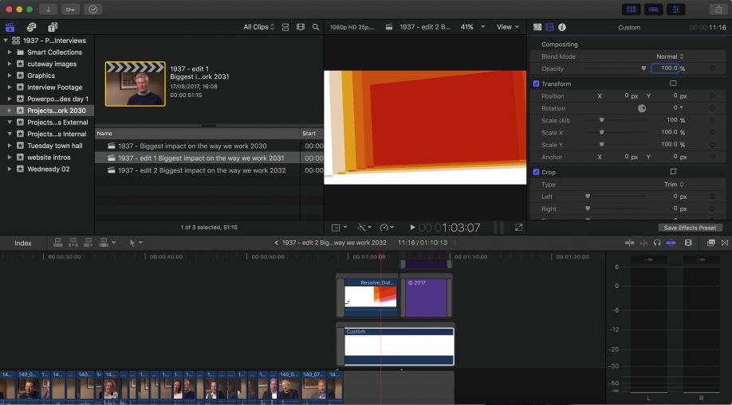Disable the Crop checkbox
The image size is (732, 405).
pos(536,172)
